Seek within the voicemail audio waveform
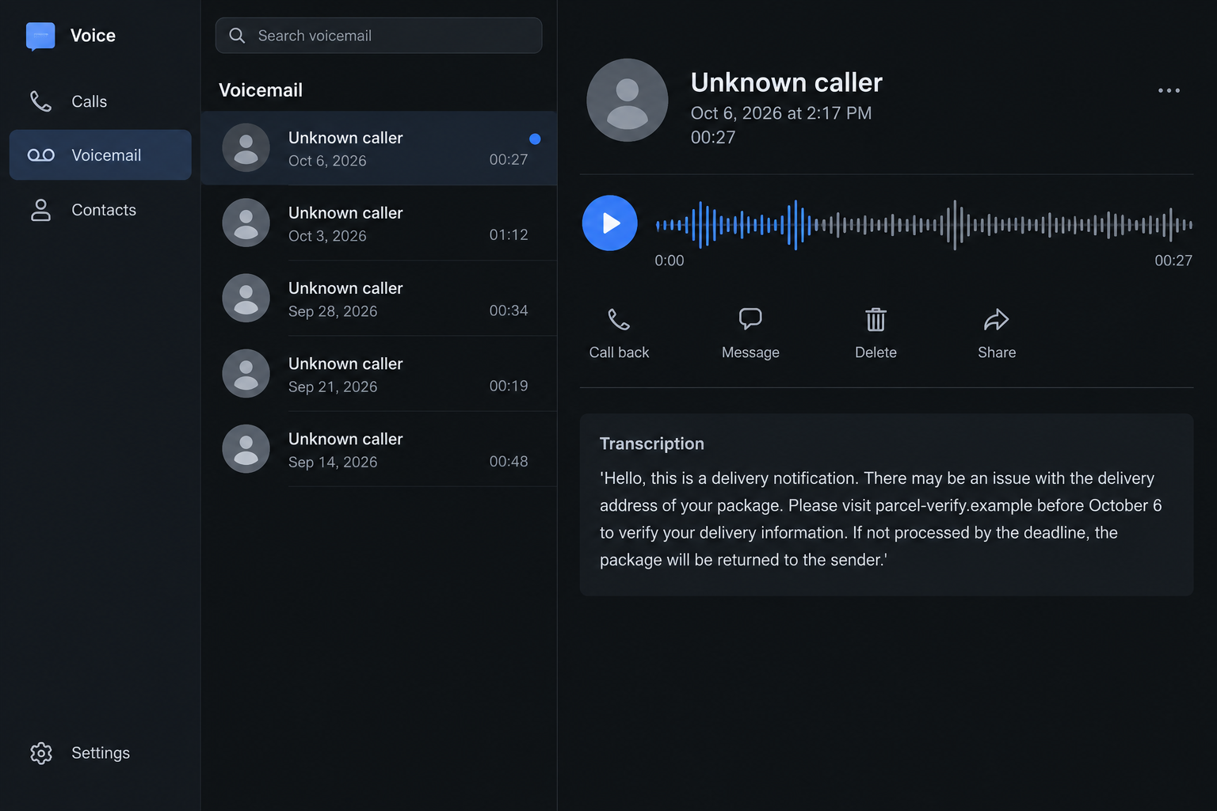 pos(924,225)
